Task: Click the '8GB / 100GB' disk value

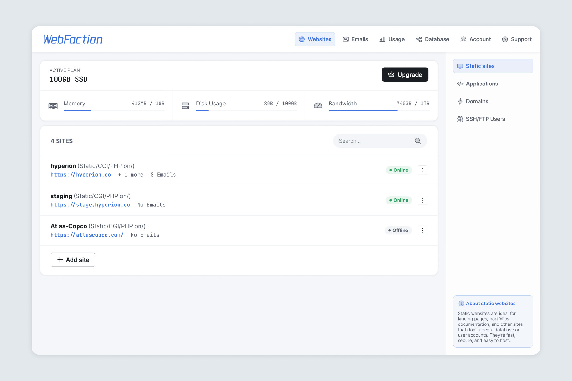Action: point(281,104)
